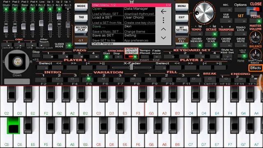The height and width of the screenshot is (148, 263).
Task: Click Player 1 play/pause button
Action: tap(102, 68)
